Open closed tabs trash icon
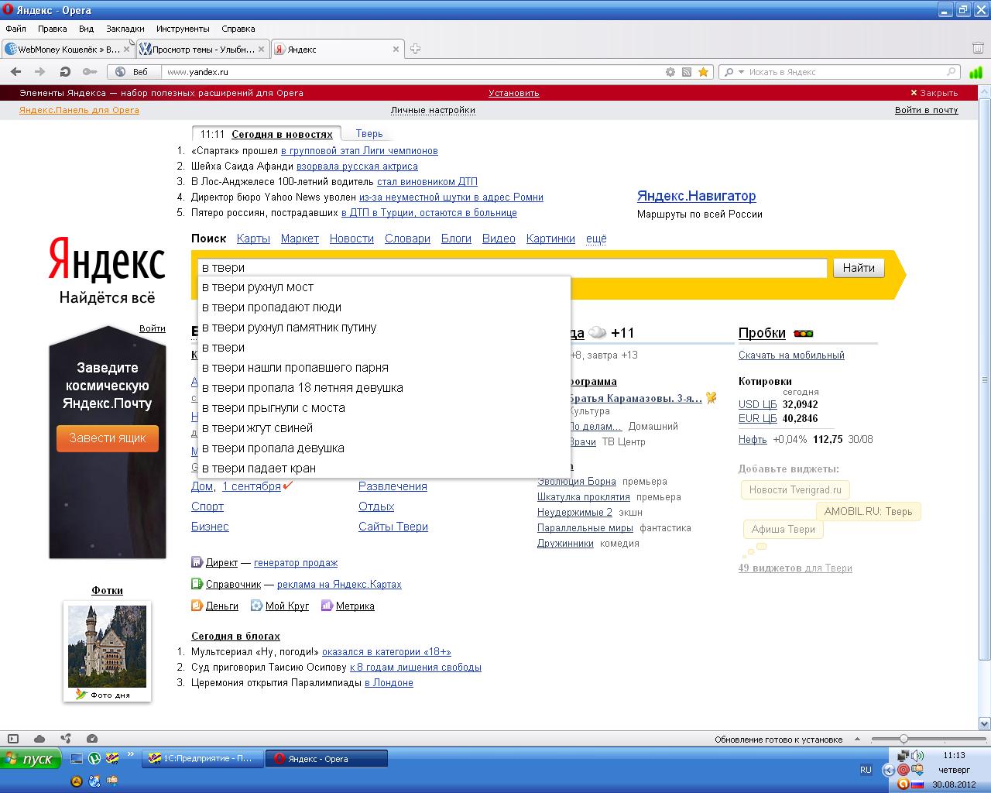The height and width of the screenshot is (793, 991). pyautogui.click(x=978, y=48)
